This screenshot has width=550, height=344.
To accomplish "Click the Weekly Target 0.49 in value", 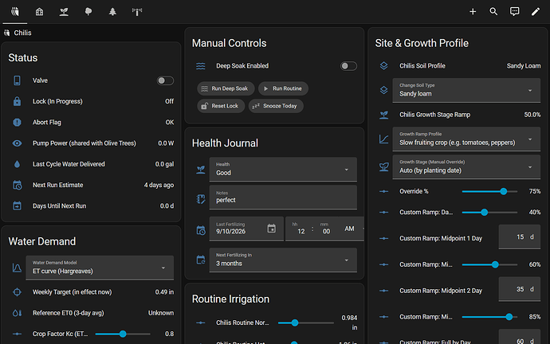I will tap(164, 291).
